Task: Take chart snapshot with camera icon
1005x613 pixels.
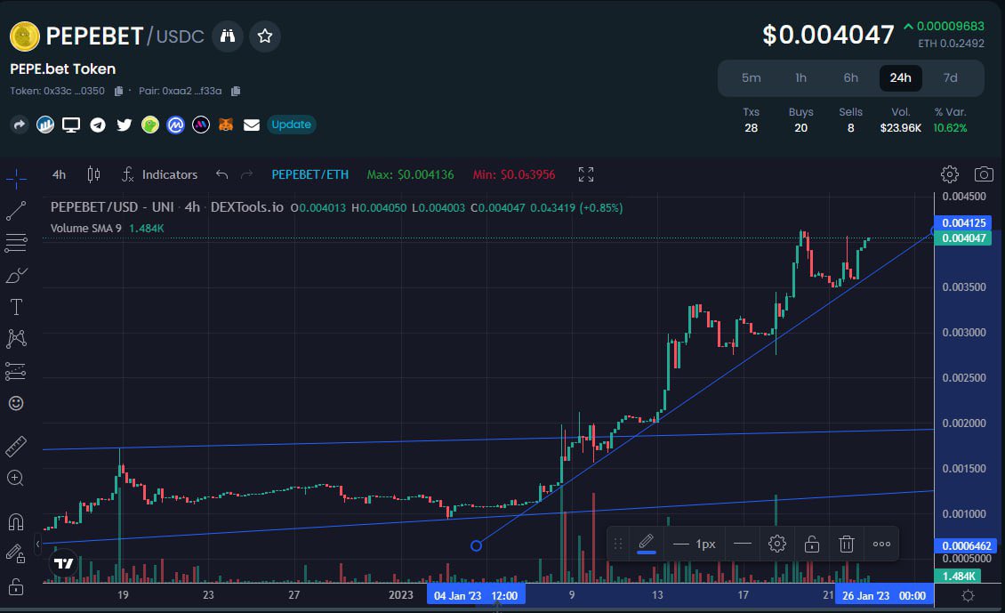Action: 984,173
